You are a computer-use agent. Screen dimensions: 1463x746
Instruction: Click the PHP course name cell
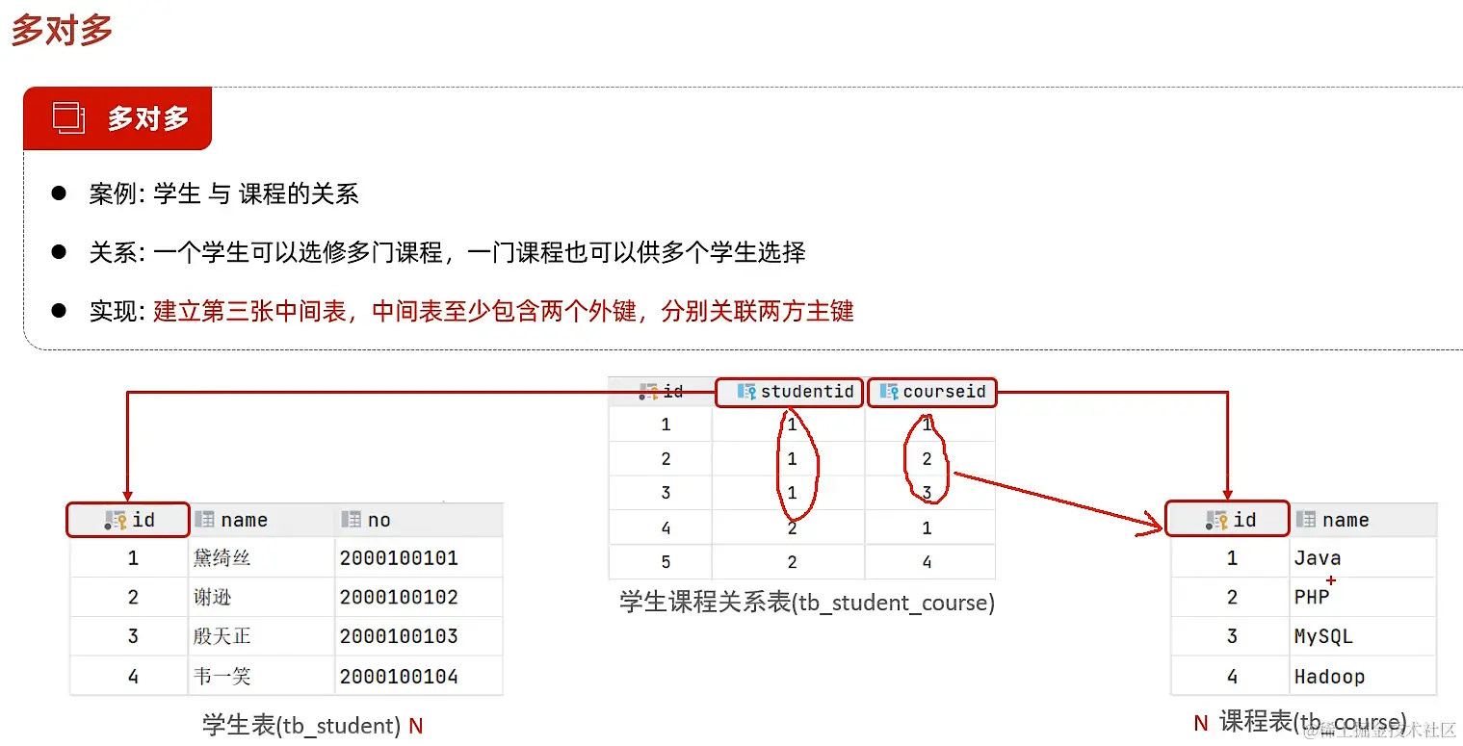[x=1363, y=598]
